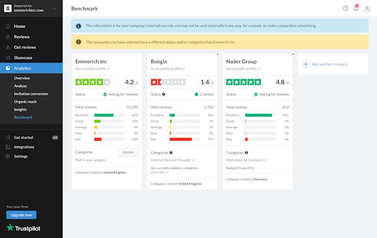Open Web Hosting Company category link

click(246, 160)
